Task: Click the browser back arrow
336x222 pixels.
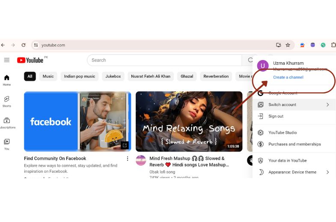Action: coord(3,45)
